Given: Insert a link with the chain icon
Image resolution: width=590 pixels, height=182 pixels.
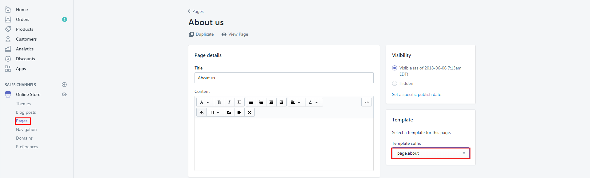Looking at the screenshot, I should click(x=202, y=113).
